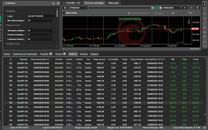The height and width of the screenshot is (130, 208).
Task: Select the brush drawing tool in chart toolbar
Action: [205, 28]
